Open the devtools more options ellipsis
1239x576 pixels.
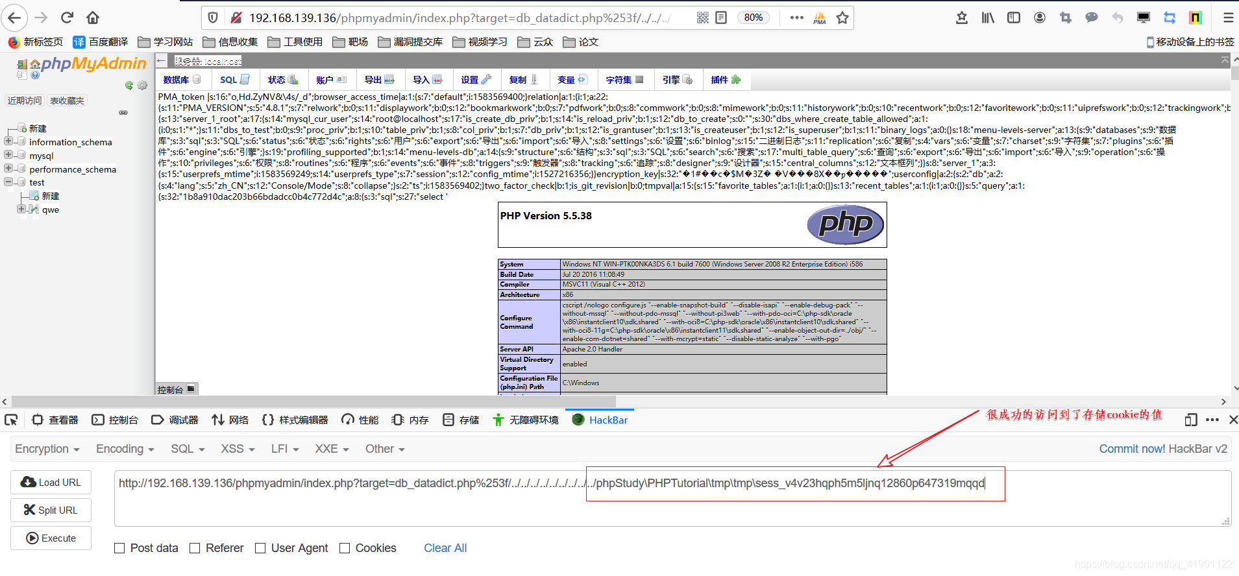[1212, 420]
